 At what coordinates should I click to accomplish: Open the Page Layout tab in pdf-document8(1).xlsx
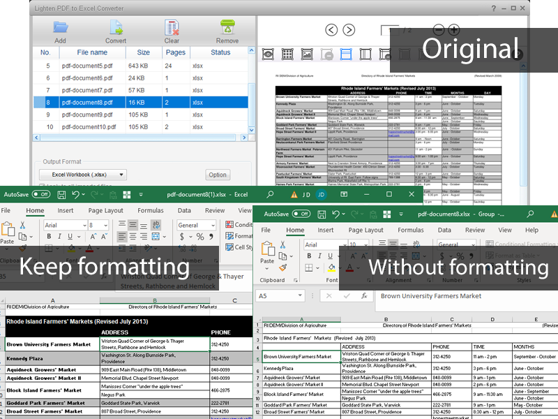[x=106, y=211]
